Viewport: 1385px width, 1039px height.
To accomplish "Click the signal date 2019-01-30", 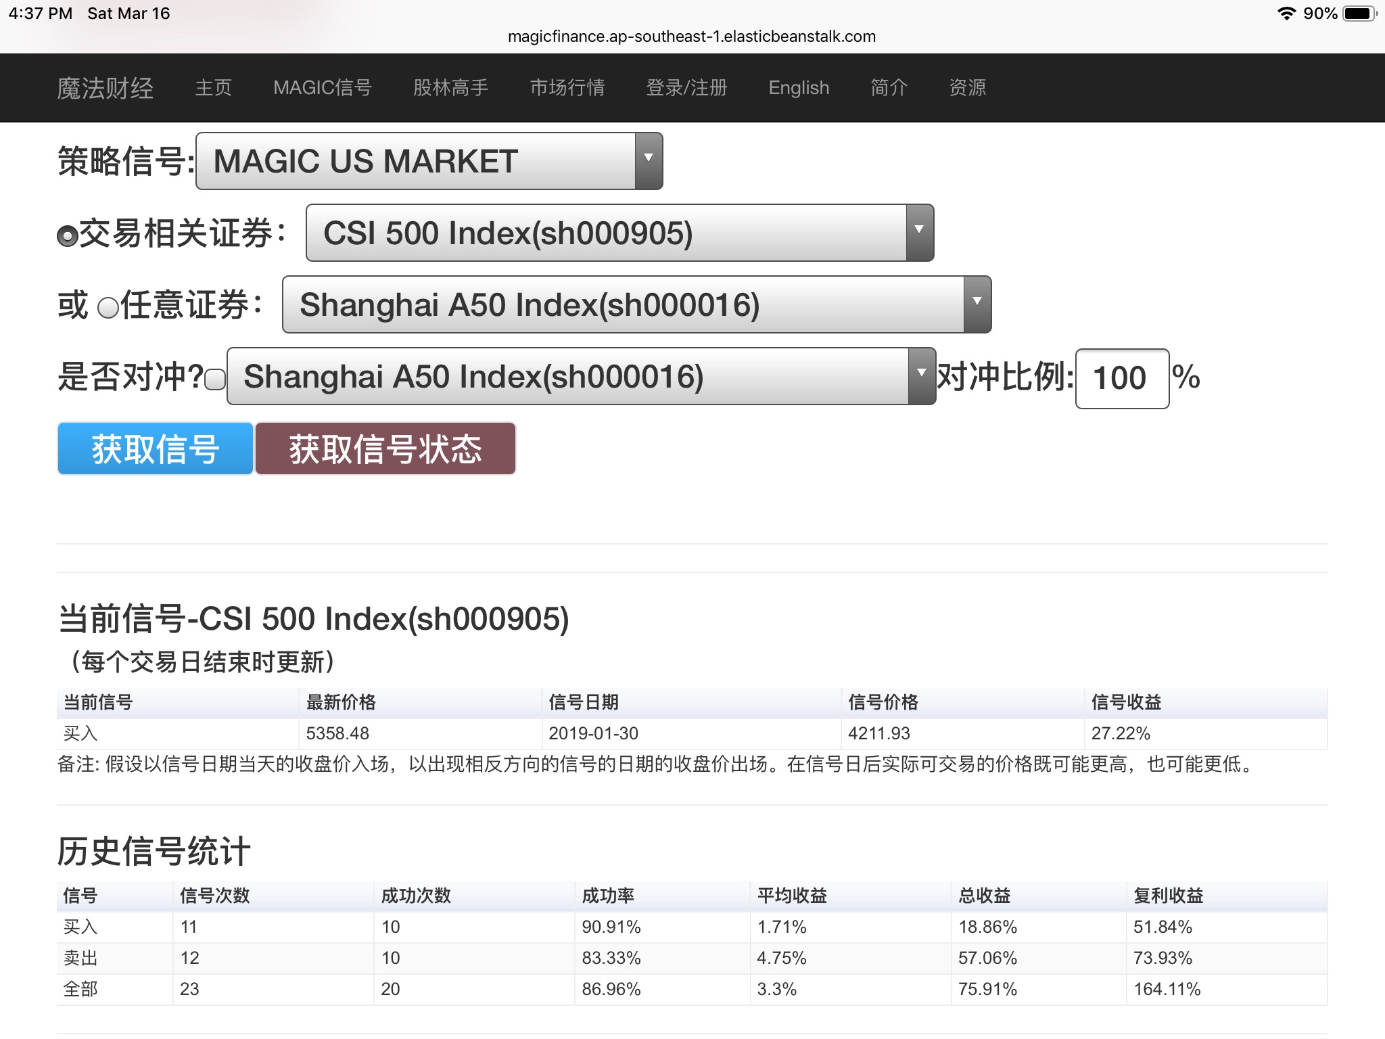I will click(594, 733).
